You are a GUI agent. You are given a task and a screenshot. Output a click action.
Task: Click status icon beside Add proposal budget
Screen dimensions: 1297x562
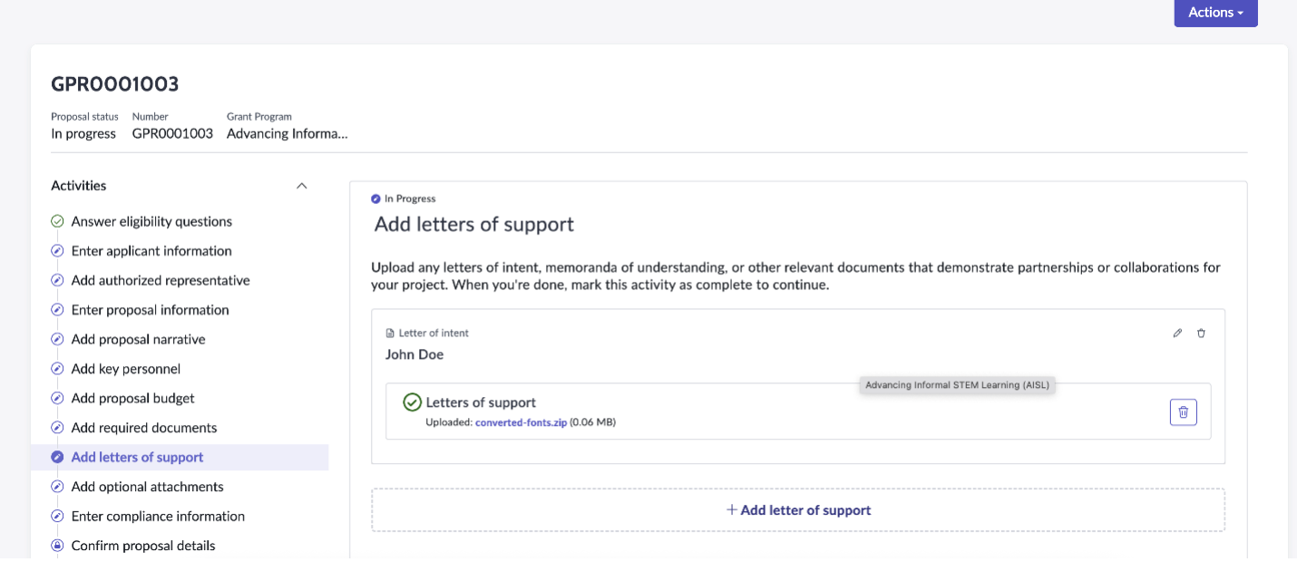[x=57, y=398]
